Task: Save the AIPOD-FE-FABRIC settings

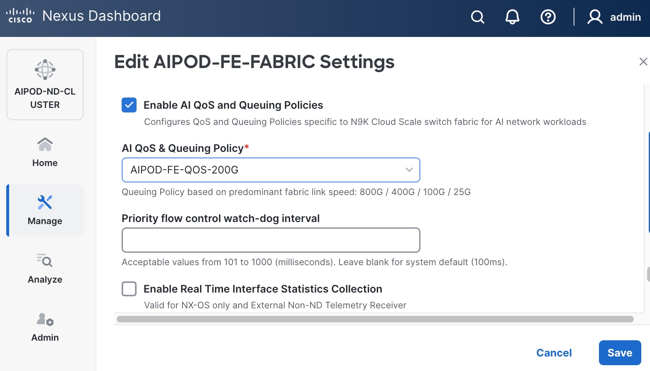Action: (620, 352)
